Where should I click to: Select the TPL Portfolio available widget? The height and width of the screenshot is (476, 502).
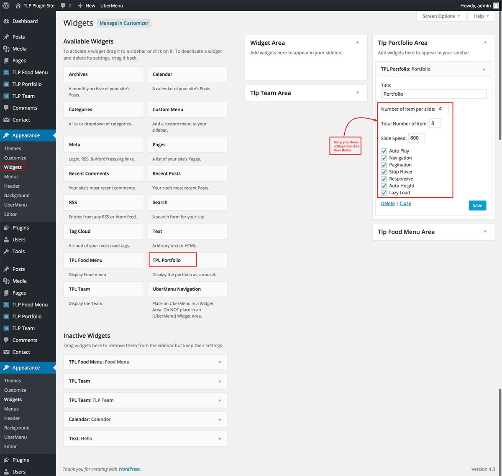(x=187, y=260)
